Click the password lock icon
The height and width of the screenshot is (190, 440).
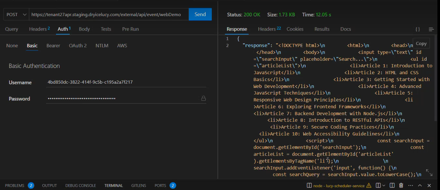[203, 98]
